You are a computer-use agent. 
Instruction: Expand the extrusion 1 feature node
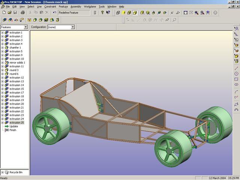(3, 33)
